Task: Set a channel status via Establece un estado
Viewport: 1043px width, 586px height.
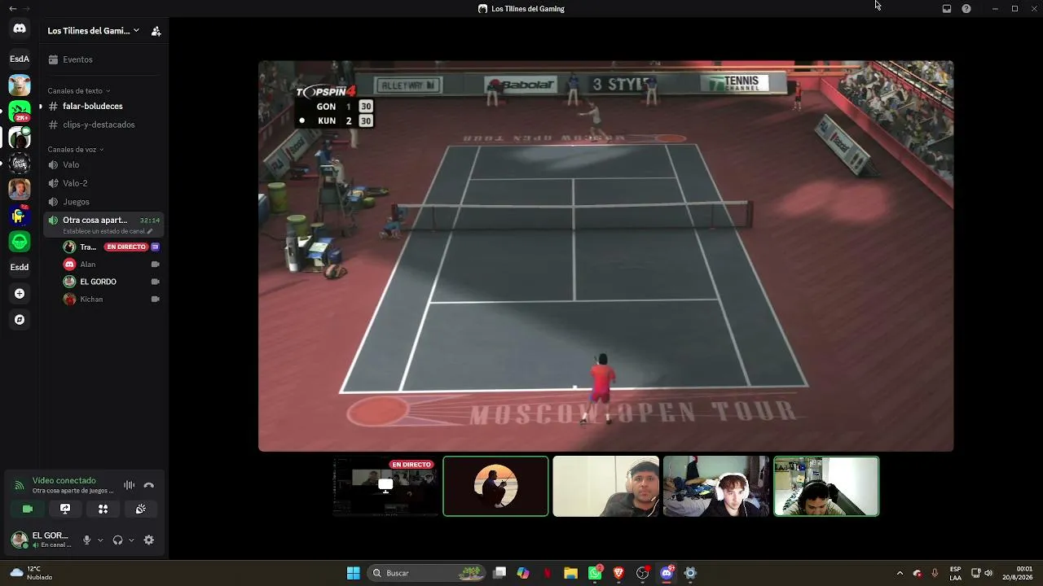Action: (x=108, y=231)
